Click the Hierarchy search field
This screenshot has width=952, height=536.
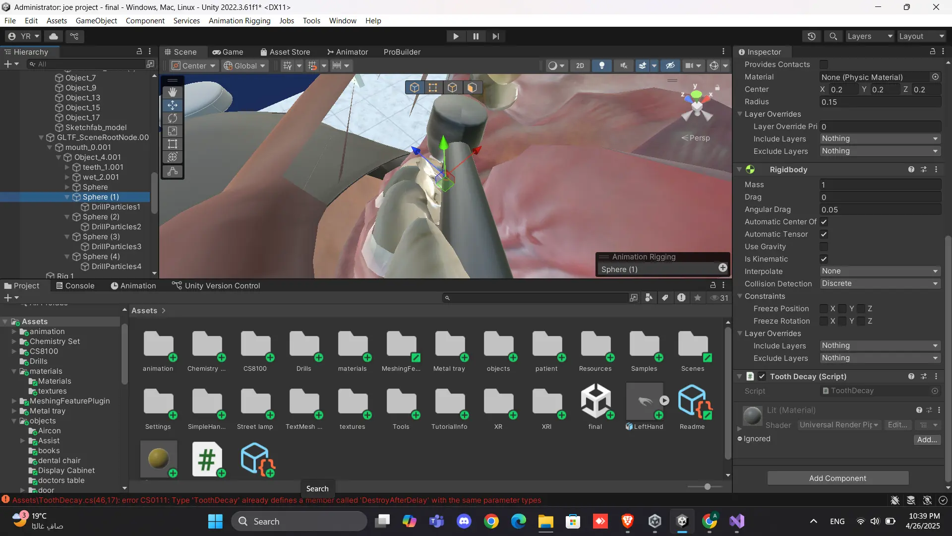point(86,64)
